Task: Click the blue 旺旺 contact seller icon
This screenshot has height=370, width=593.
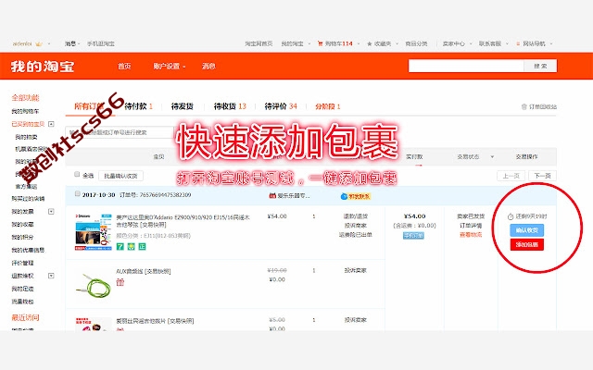Action: (x=344, y=196)
